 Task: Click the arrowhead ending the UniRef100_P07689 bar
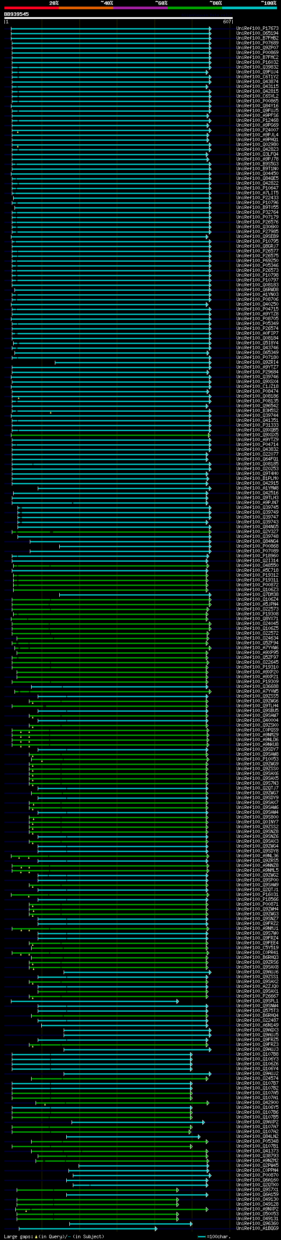(210, 43)
